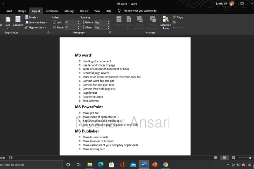
Task: Open the Help tab
Action: (109, 11)
